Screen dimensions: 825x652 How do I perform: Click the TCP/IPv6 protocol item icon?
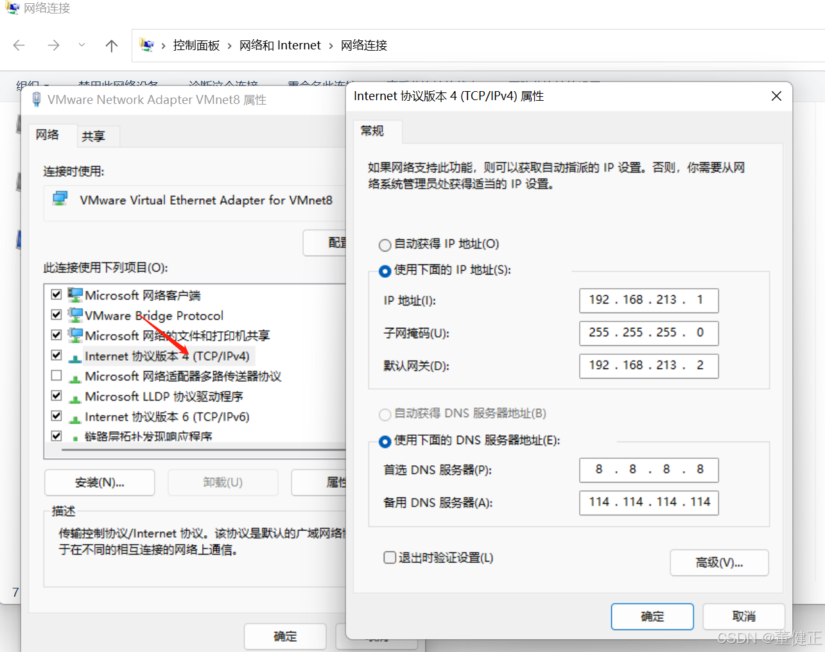point(75,418)
